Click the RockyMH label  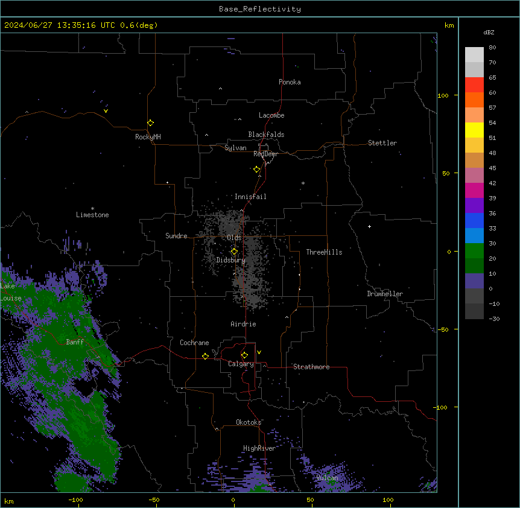point(148,137)
